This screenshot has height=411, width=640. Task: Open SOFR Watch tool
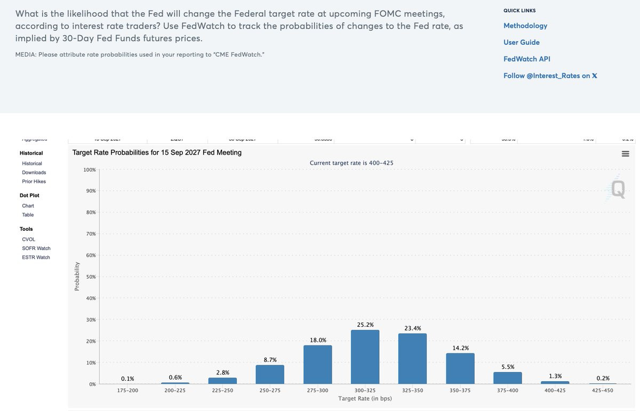tap(36, 248)
